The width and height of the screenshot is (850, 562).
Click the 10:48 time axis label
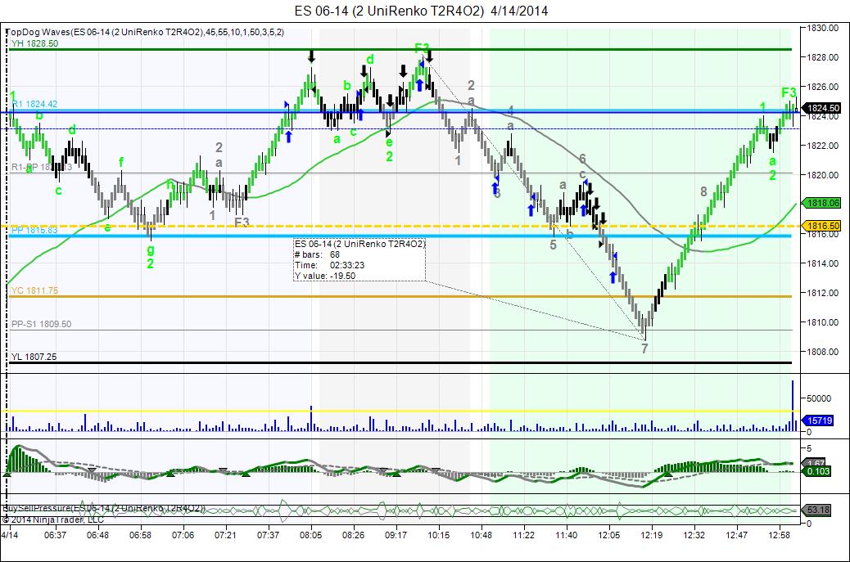pos(481,535)
